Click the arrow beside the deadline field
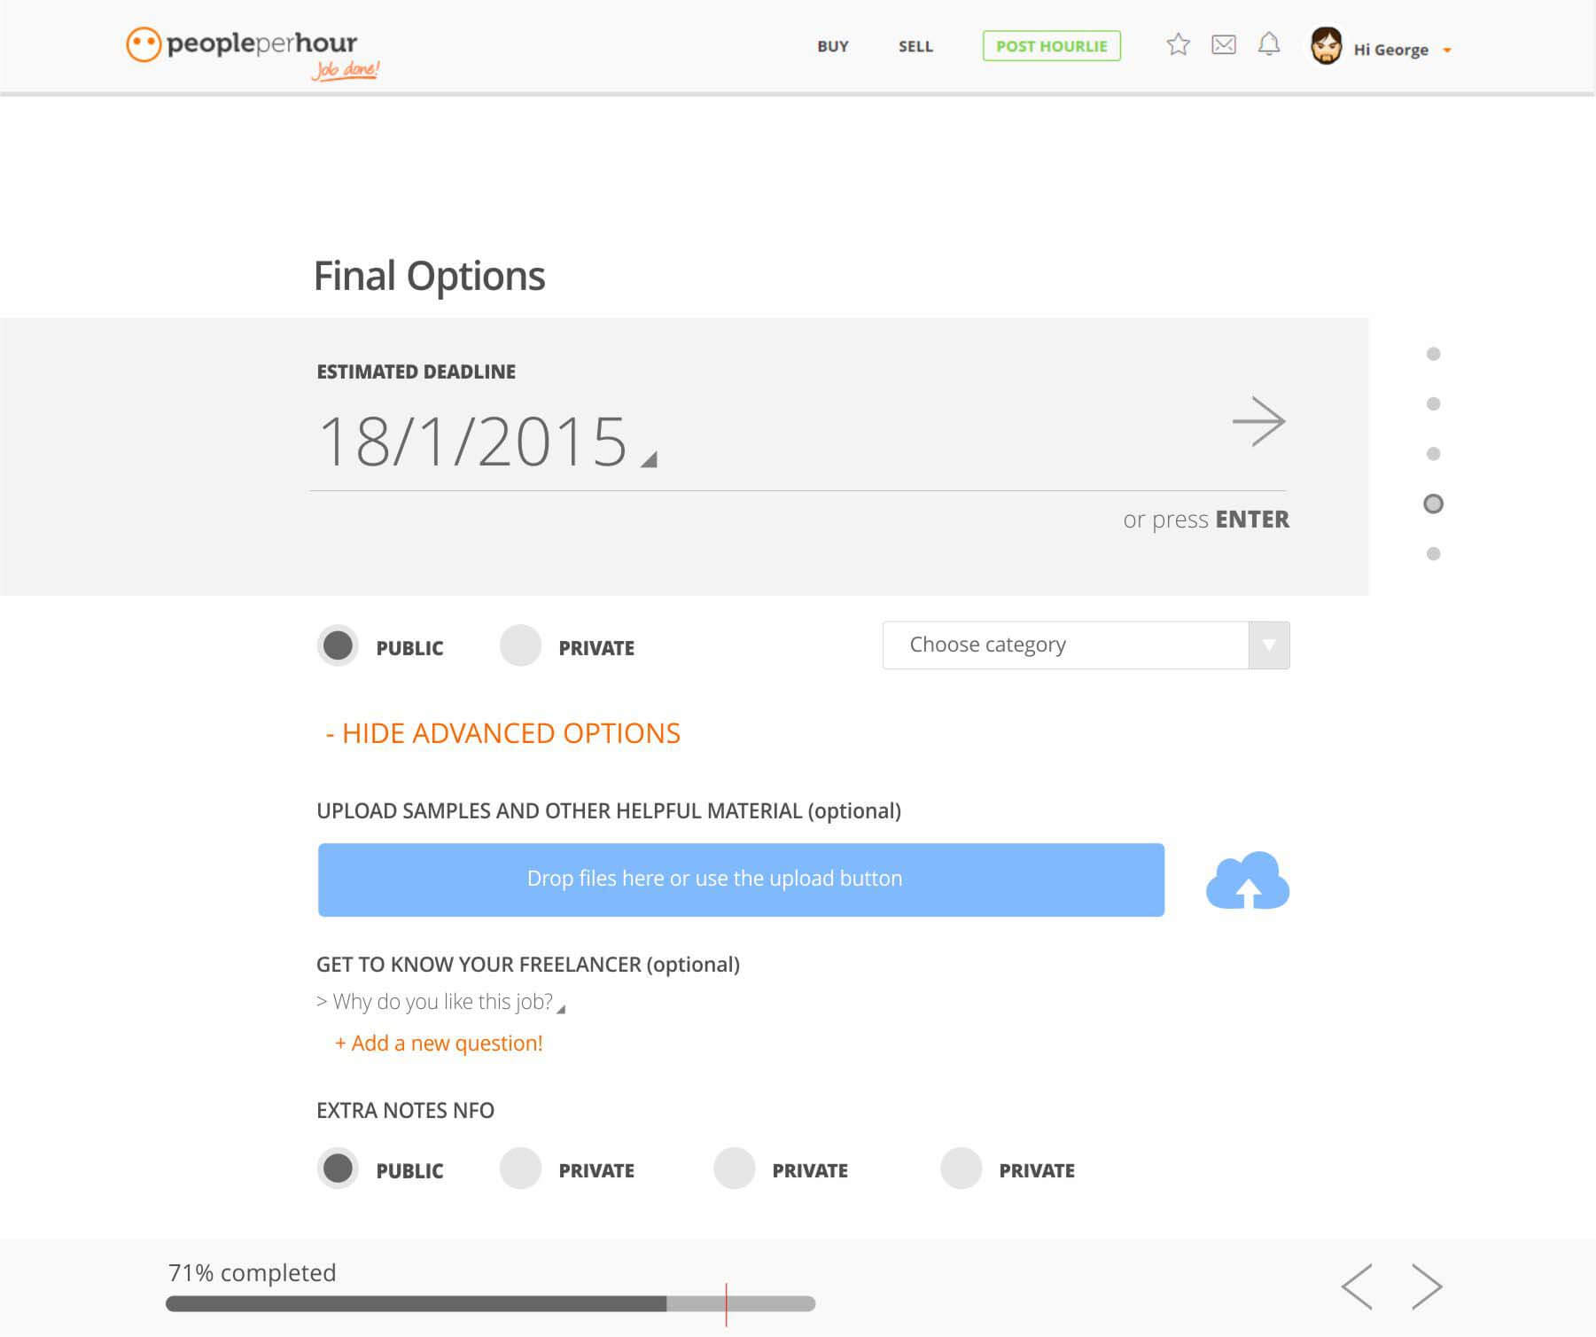This screenshot has width=1596, height=1337. 1258,421
